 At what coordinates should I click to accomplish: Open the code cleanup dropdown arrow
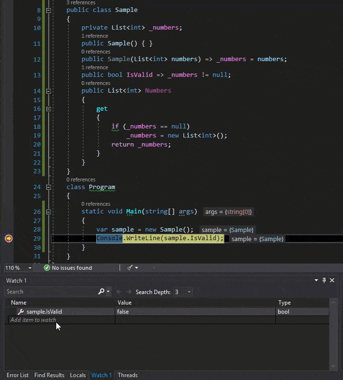pos(136,268)
